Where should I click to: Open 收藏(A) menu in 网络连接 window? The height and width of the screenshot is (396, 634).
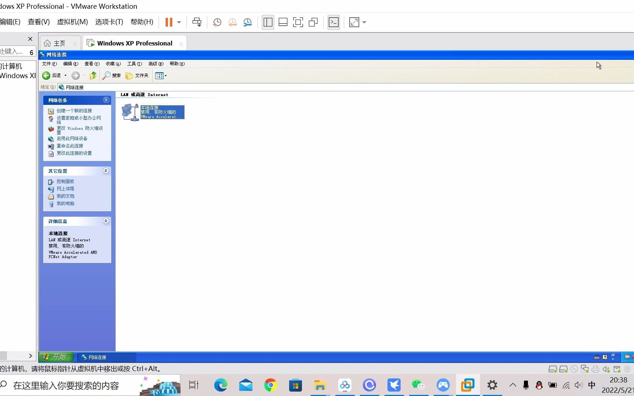(113, 64)
